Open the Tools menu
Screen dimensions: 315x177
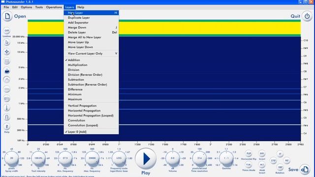click(39, 7)
